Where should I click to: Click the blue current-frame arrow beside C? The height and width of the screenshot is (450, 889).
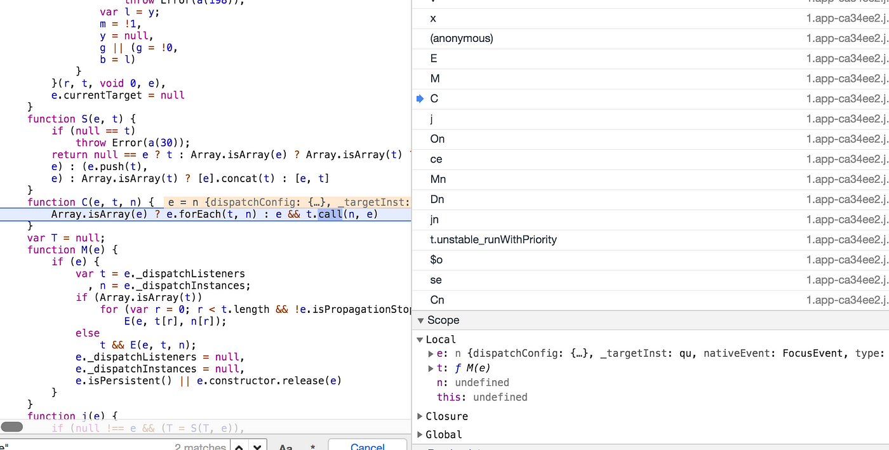point(420,98)
